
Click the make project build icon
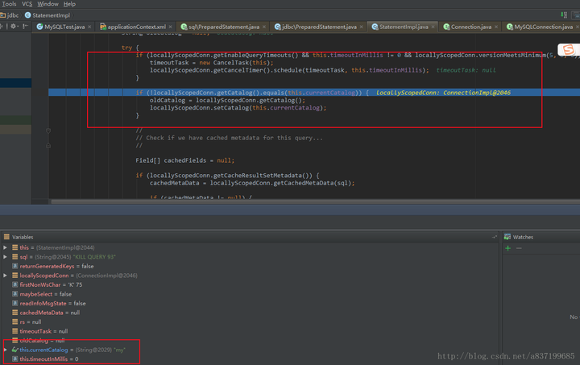(564, 15)
